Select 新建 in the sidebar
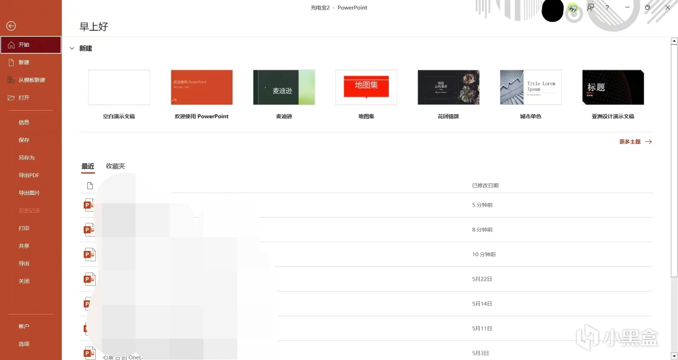This screenshot has width=678, height=360. point(31,62)
